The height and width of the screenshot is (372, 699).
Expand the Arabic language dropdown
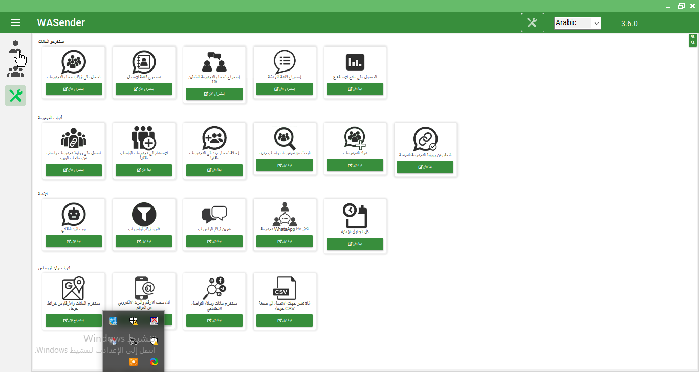[x=578, y=23]
